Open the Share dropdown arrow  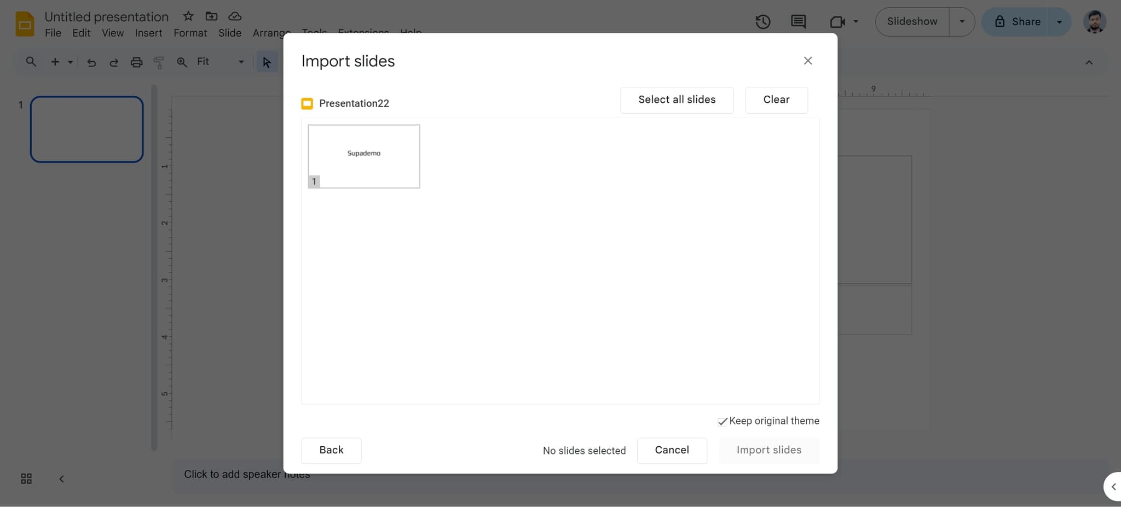pyautogui.click(x=1059, y=21)
